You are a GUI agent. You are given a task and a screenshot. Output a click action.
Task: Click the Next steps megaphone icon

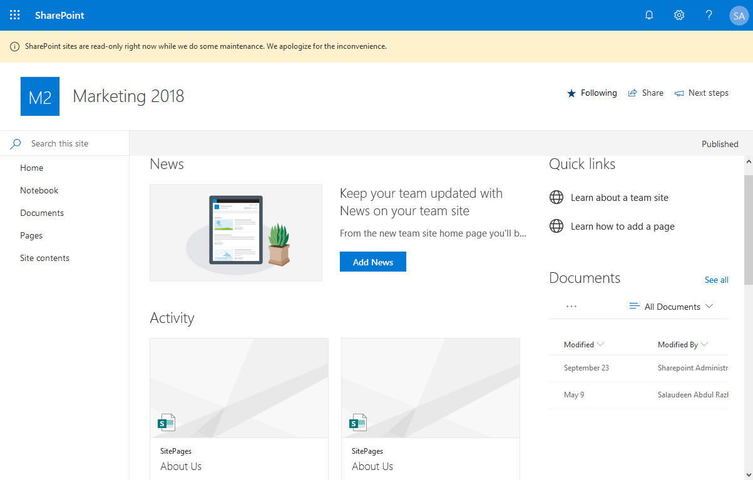click(x=679, y=93)
